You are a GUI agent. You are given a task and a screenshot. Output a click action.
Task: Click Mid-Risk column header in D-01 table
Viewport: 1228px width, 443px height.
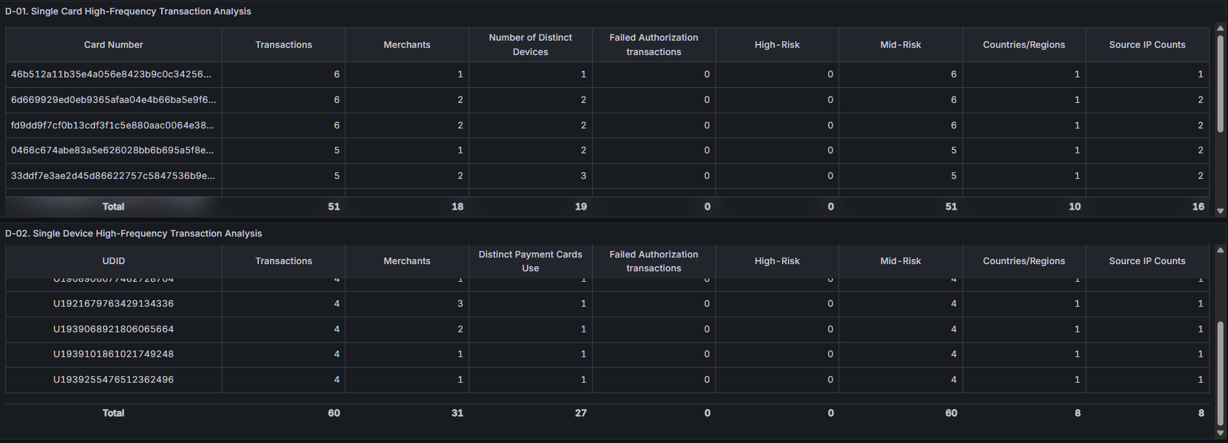900,45
